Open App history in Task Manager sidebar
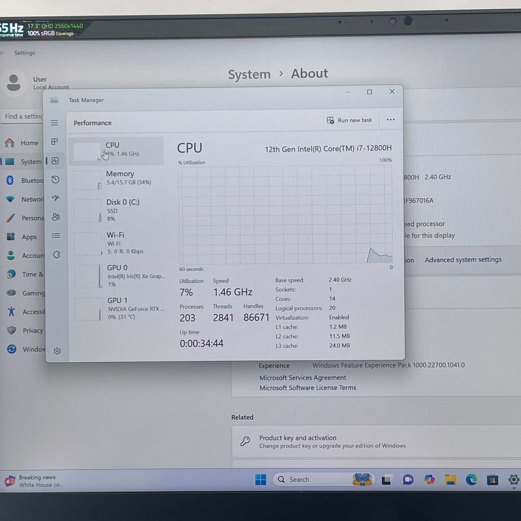The image size is (521, 521). tap(56, 180)
